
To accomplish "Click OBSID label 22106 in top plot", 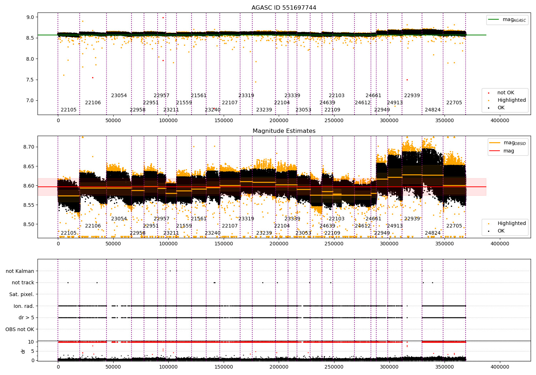I will (93, 103).
